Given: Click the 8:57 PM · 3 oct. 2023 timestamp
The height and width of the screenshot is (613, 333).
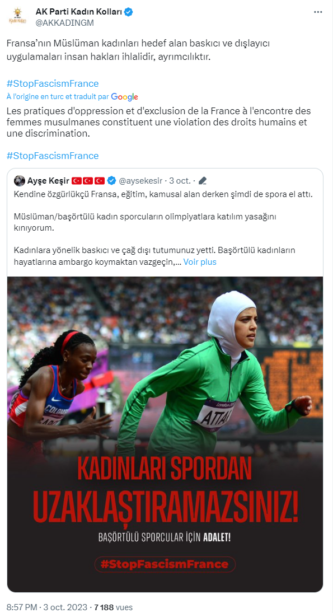Looking at the screenshot, I should 47,607.
